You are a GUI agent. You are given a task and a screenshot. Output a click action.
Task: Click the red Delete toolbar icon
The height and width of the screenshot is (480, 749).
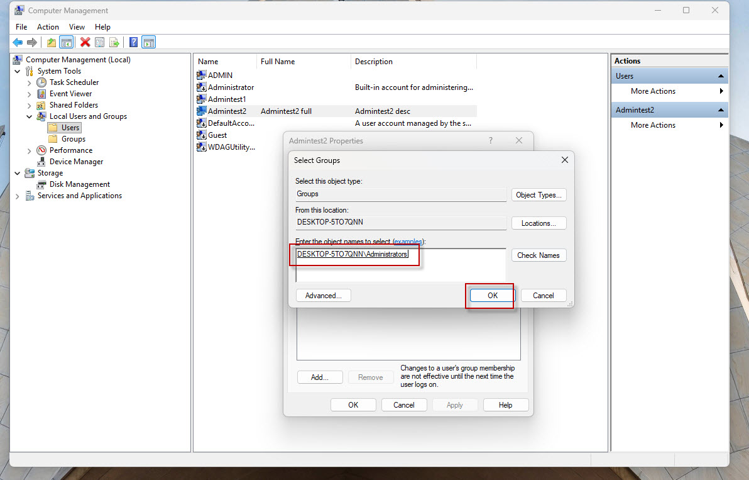(85, 43)
